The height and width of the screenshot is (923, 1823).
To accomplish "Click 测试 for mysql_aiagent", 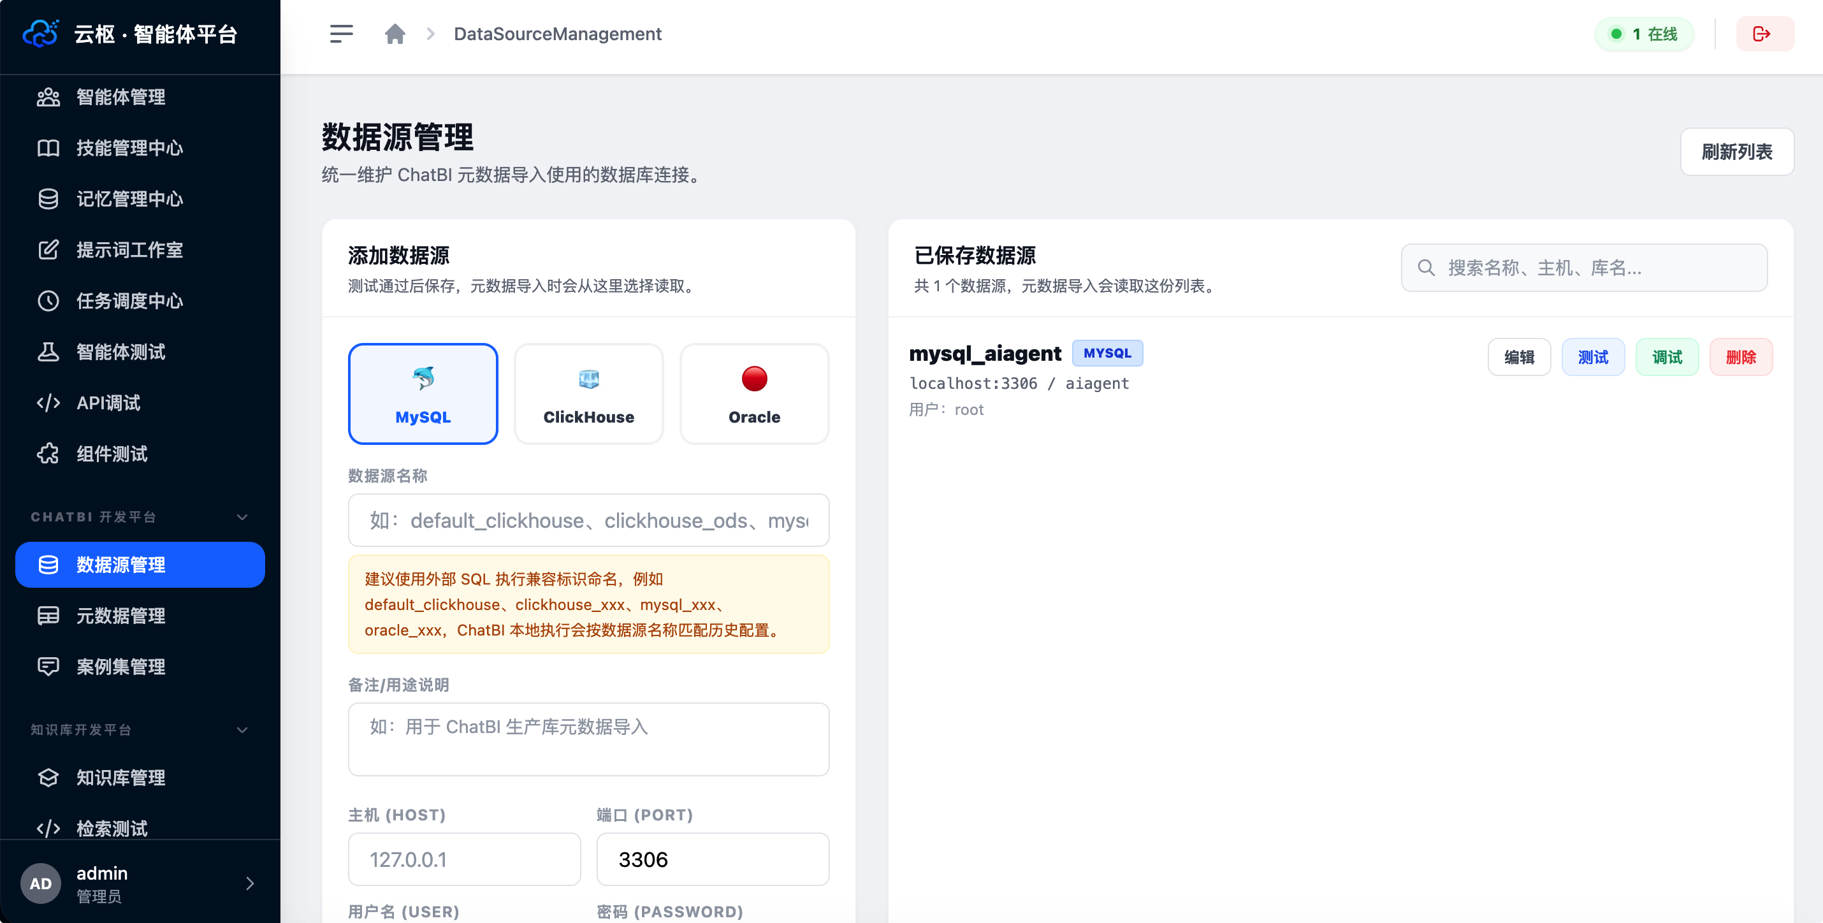I will [1593, 357].
